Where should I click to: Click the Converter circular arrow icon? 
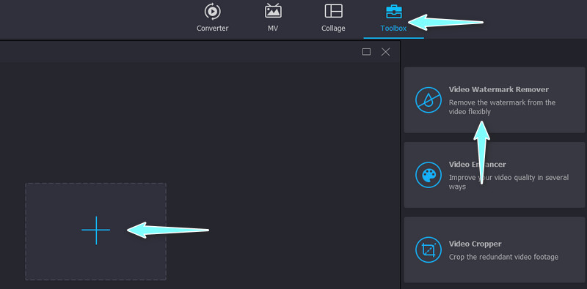tap(212, 12)
